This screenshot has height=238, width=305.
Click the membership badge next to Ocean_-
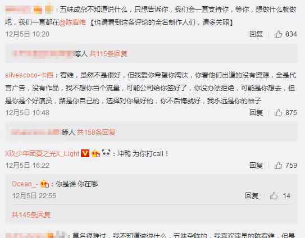[44, 184]
